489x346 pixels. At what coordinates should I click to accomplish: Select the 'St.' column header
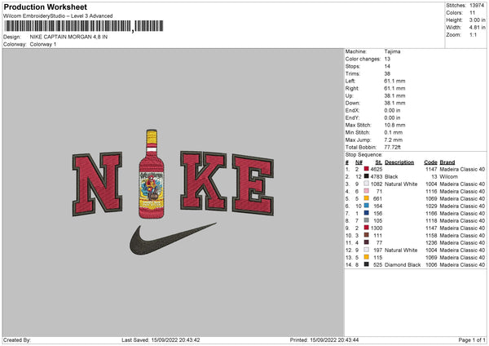click(x=379, y=162)
